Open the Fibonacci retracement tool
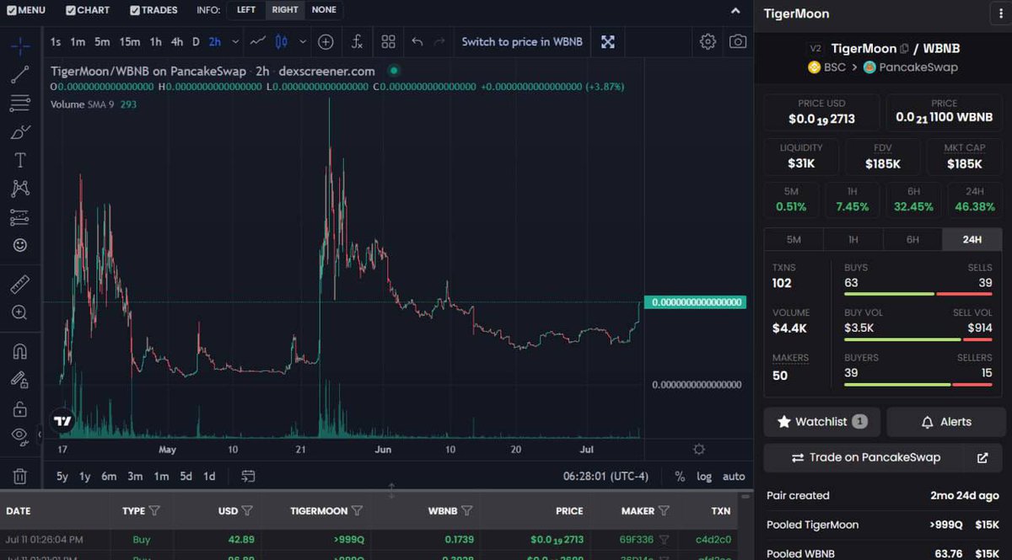 click(x=20, y=104)
